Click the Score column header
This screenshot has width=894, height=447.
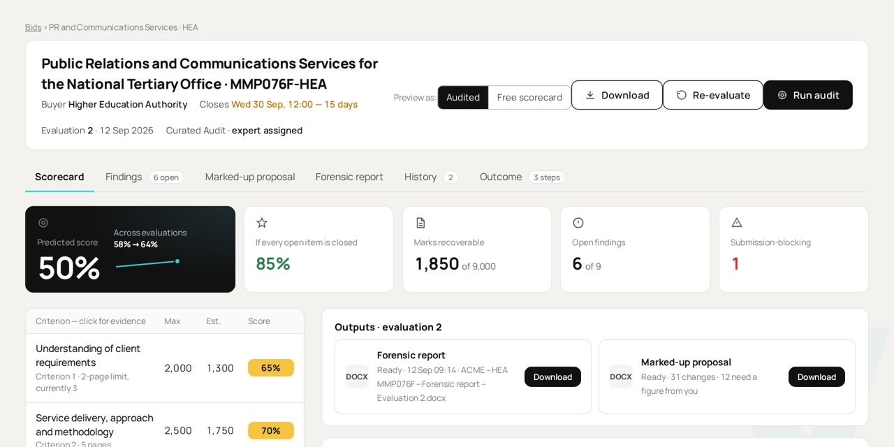click(259, 321)
